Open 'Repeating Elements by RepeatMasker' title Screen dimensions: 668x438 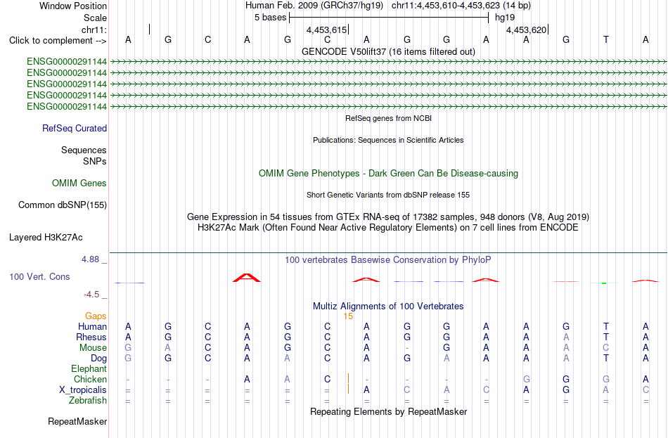click(x=388, y=411)
